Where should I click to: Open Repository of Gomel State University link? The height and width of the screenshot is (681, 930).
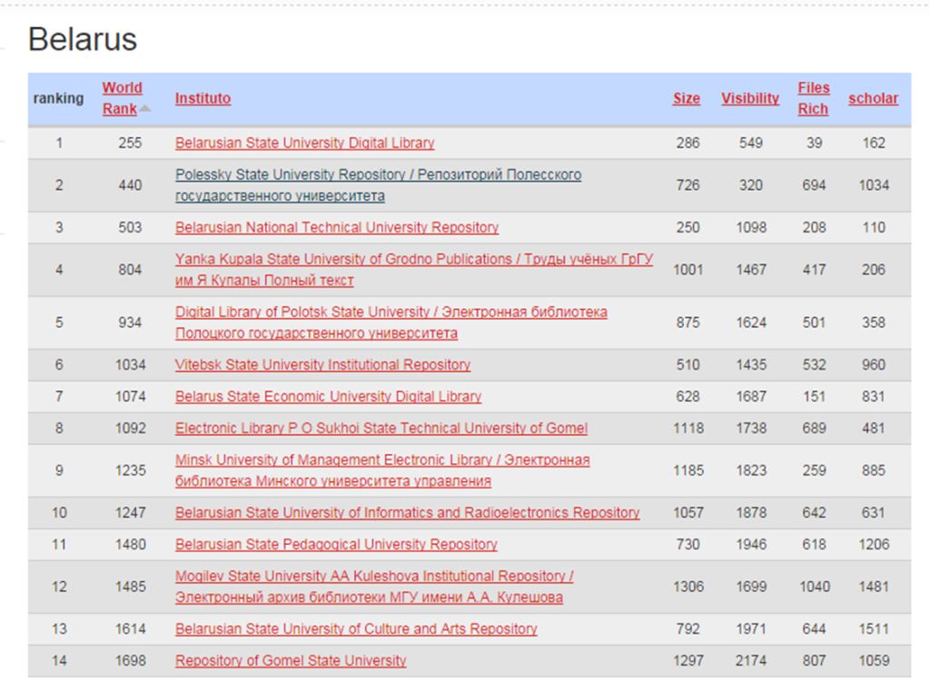point(291,661)
